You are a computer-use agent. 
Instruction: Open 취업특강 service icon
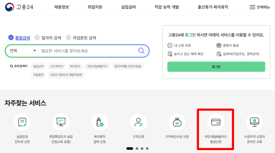click(61, 122)
